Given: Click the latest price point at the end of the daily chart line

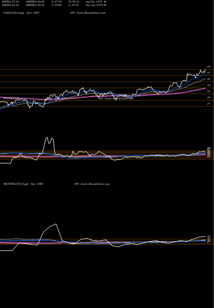Looking at the screenshot, I should click(205, 70).
